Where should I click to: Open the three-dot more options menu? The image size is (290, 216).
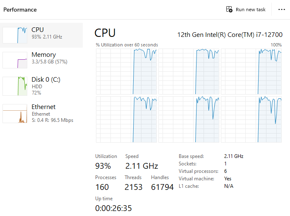(x=282, y=10)
